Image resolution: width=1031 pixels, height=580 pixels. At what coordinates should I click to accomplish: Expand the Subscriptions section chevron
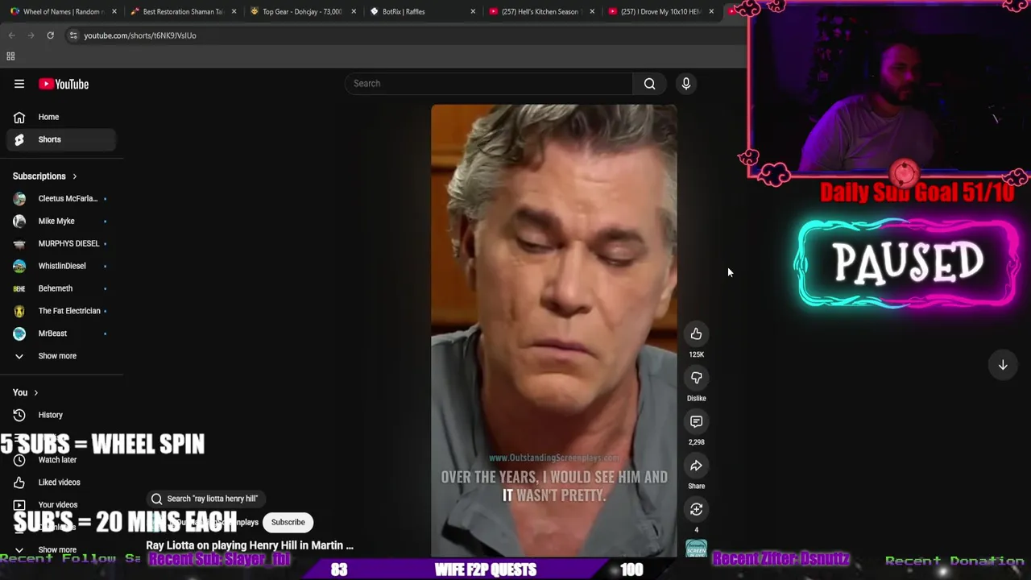pos(75,176)
